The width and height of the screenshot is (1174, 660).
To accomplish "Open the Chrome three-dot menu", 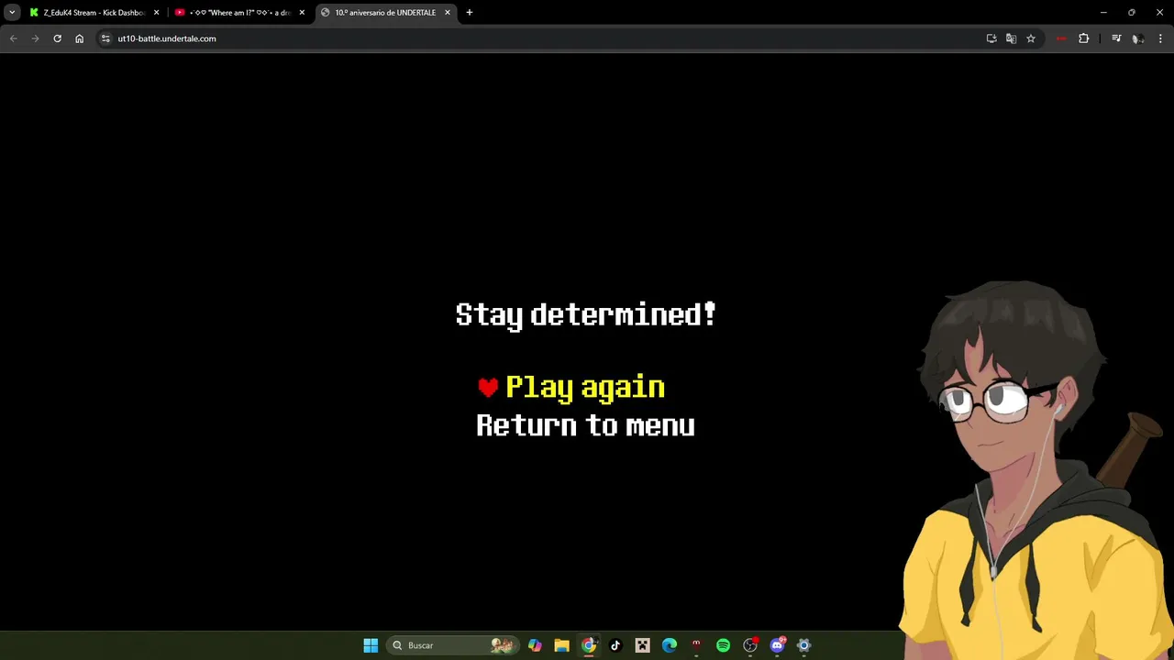I will pyautogui.click(x=1161, y=38).
